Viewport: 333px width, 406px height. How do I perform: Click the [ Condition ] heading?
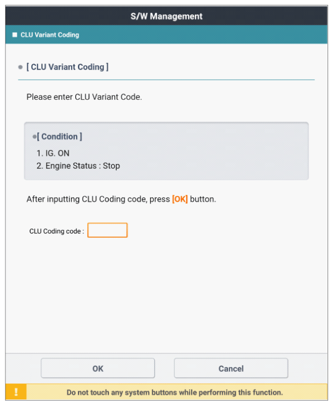click(60, 136)
